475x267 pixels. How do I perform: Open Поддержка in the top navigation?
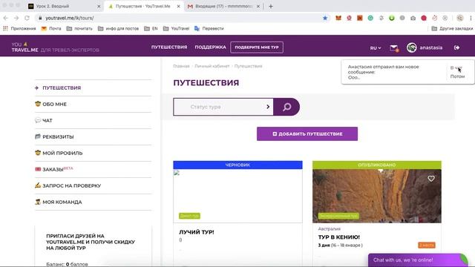210,47
